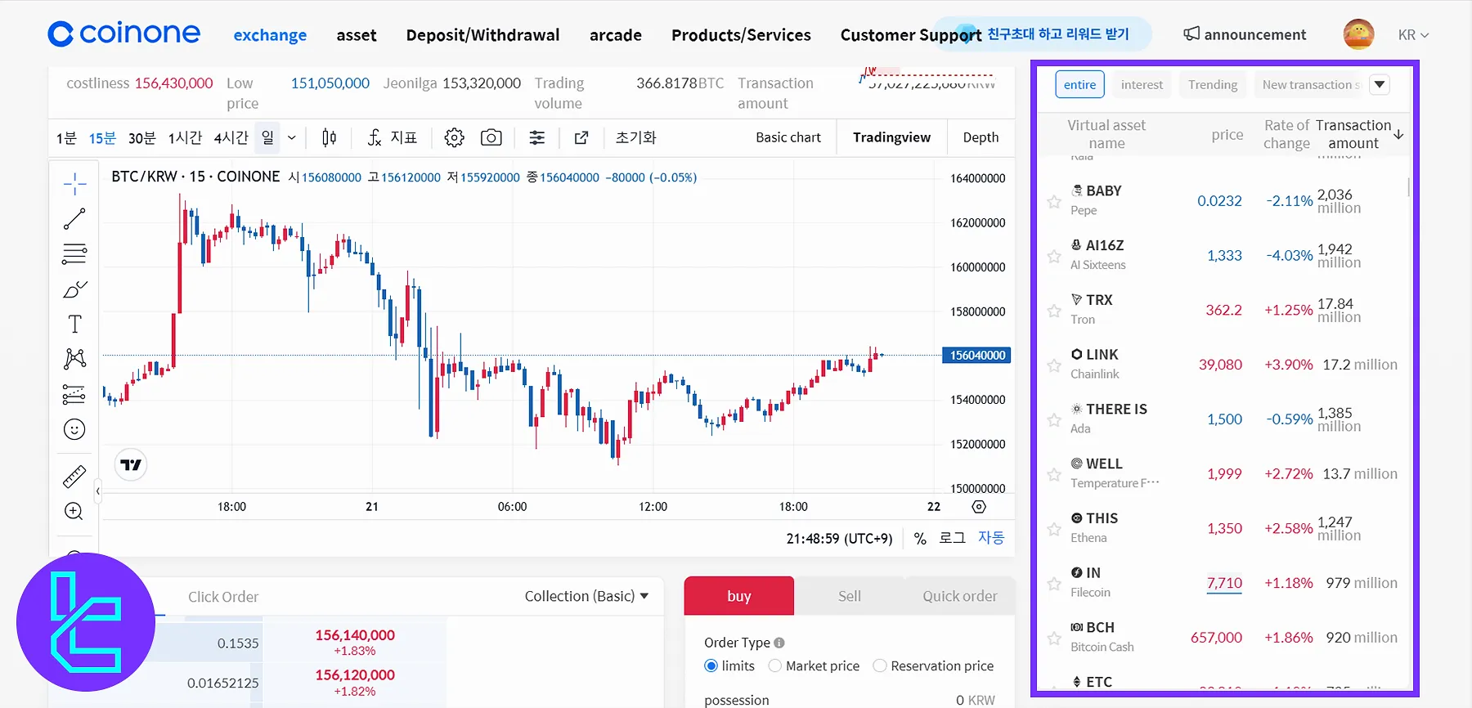Activate the zoom in tool
The width and height of the screenshot is (1472, 708).
pos(74,512)
